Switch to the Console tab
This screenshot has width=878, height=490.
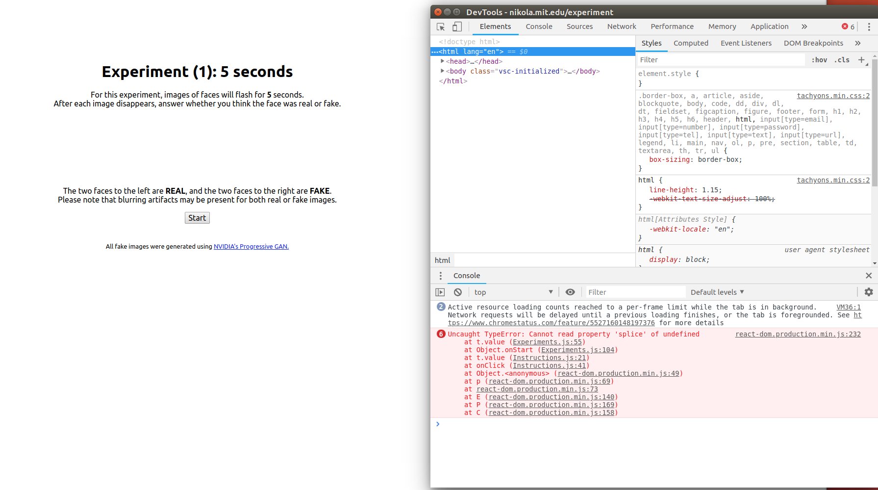539,26
